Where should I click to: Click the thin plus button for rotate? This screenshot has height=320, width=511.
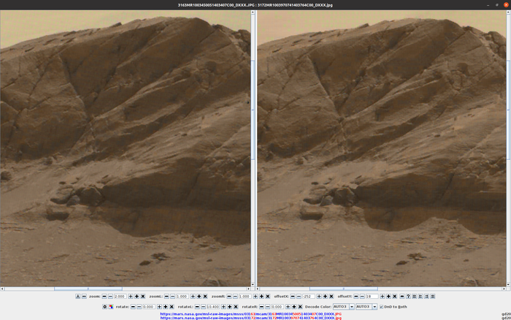click(159, 307)
